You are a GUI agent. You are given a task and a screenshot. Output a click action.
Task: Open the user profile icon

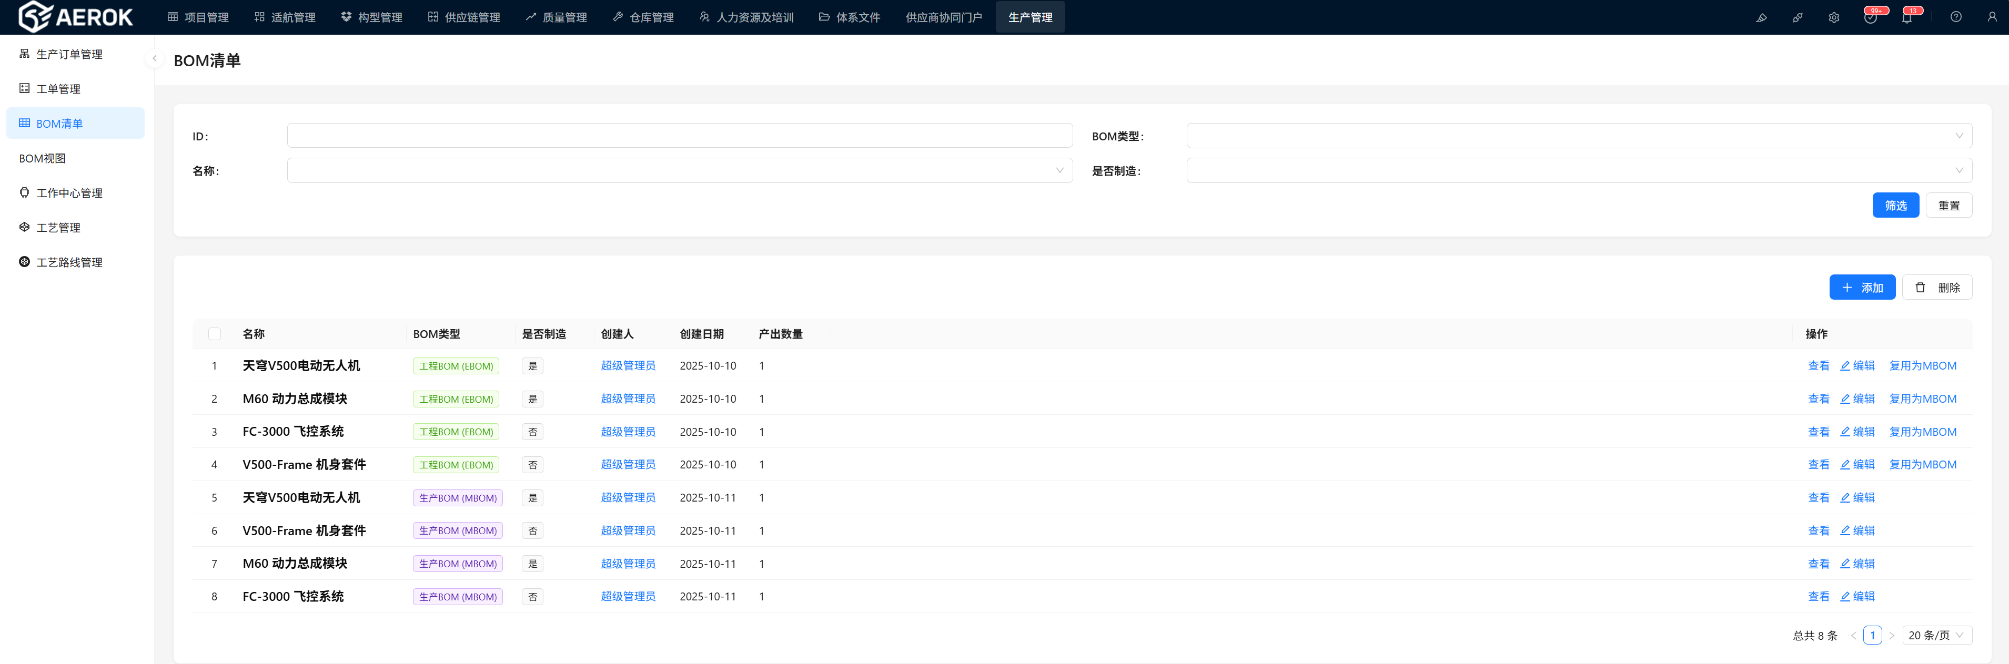1992,17
